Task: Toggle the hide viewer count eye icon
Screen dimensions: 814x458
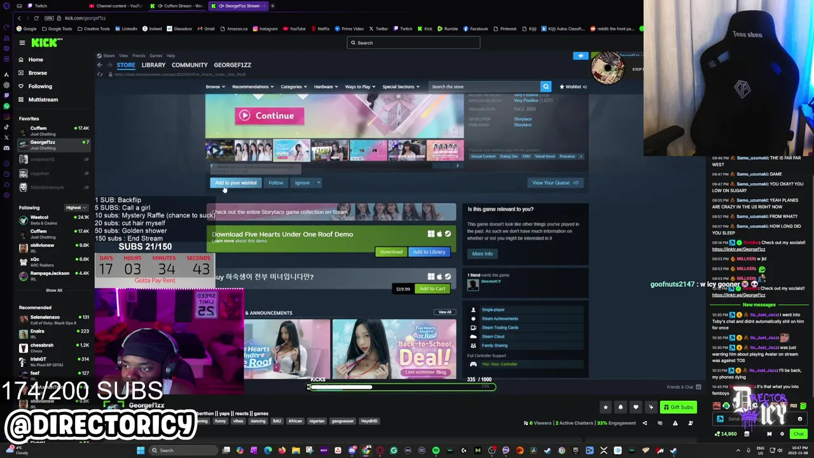Action: coord(659,423)
